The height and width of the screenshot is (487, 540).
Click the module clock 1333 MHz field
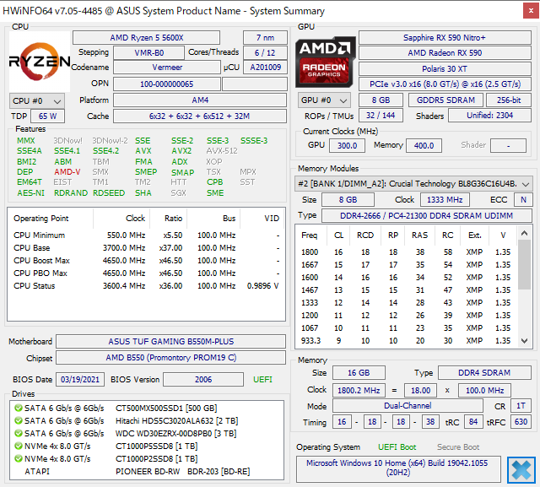(x=445, y=200)
